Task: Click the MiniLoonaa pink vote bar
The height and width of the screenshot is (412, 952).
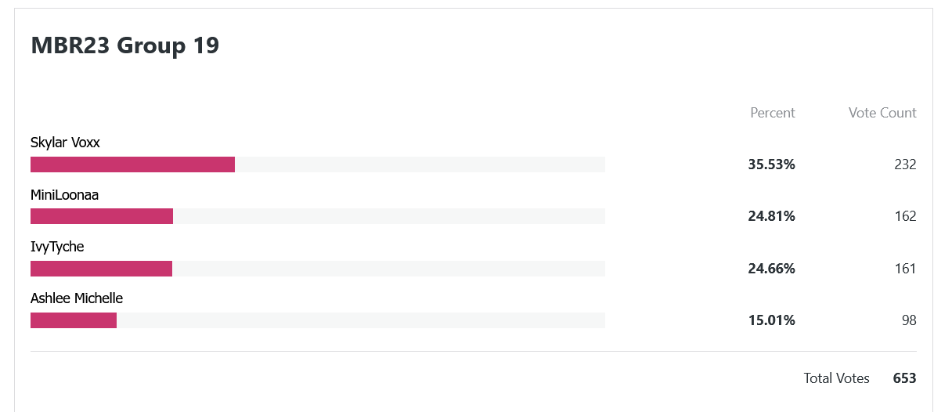Action: point(102,216)
